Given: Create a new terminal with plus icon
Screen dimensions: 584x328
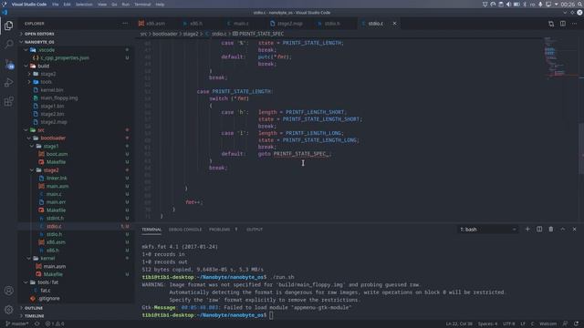Looking at the screenshot, I should click(x=527, y=229).
